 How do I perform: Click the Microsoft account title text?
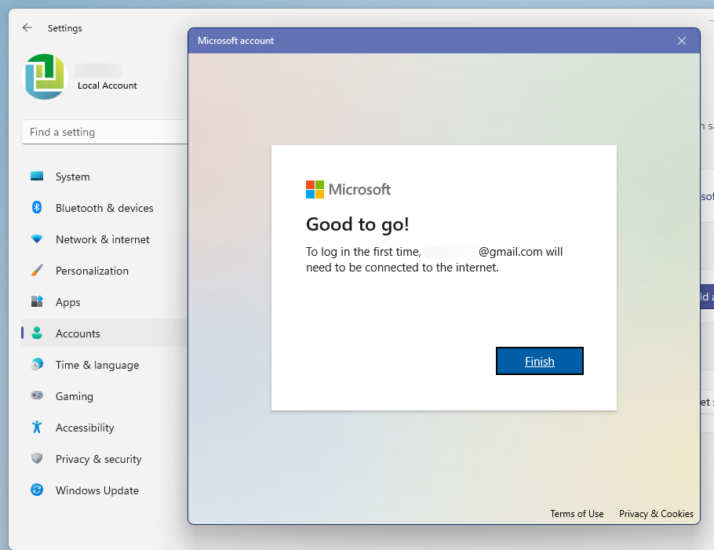pyautogui.click(x=235, y=41)
